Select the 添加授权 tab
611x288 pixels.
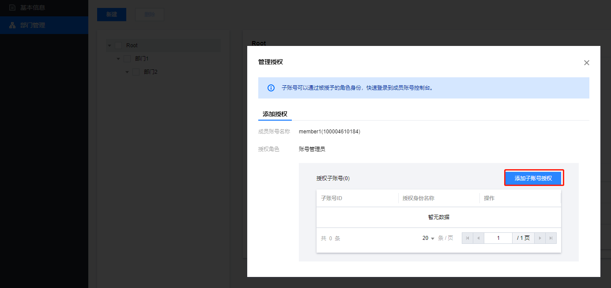(x=275, y=114)
